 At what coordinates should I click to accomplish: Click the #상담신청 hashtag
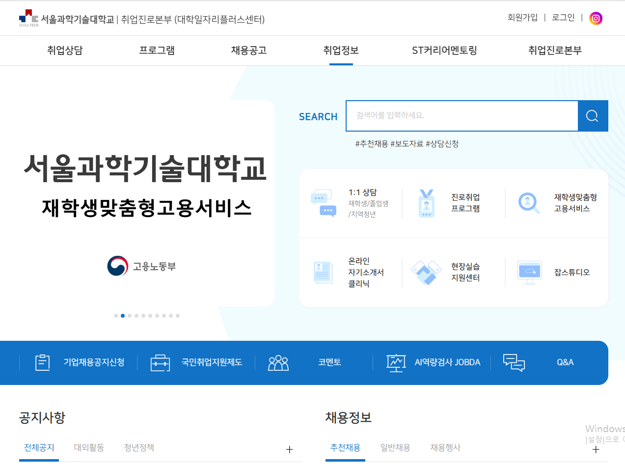442,144
